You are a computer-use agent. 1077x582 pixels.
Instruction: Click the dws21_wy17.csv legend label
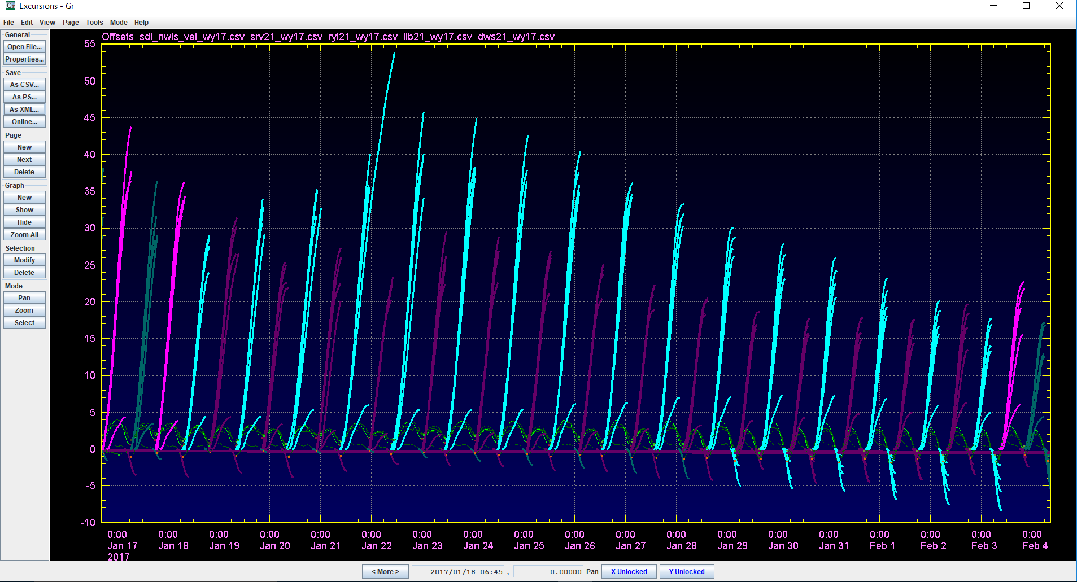[516, 37]
